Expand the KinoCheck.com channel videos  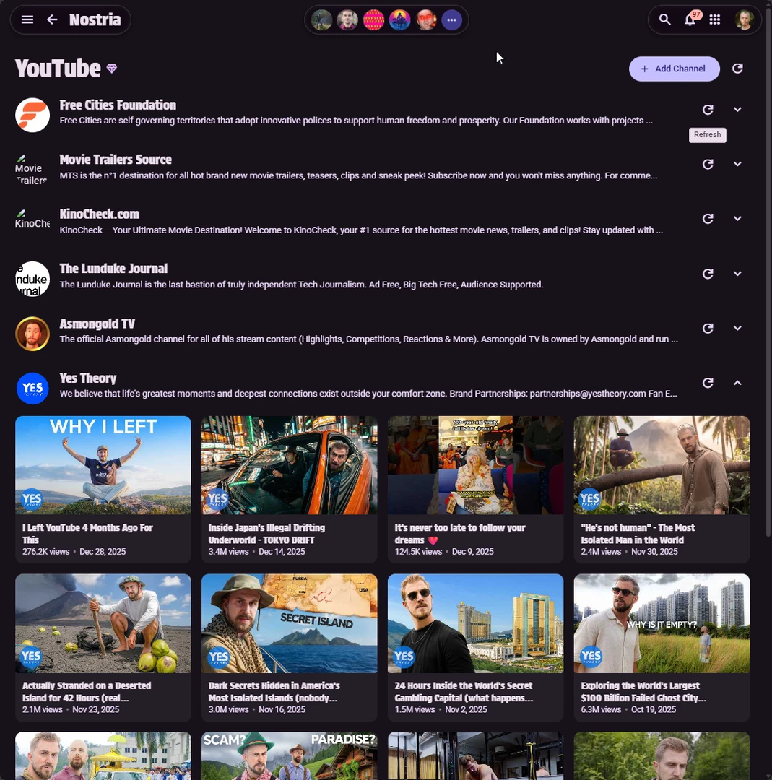737,219
